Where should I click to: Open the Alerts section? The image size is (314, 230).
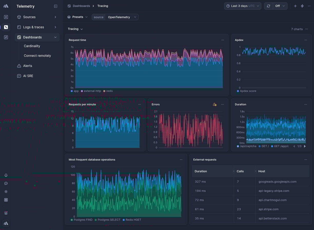pos(28,66)
